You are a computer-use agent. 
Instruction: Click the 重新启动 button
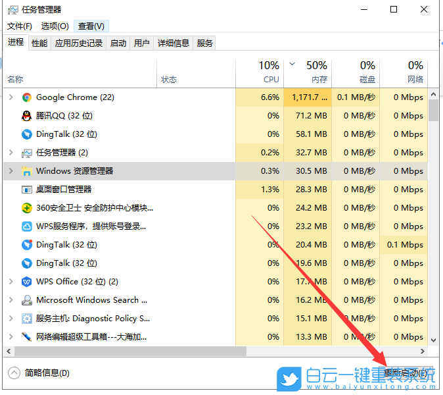click(405, 373)
